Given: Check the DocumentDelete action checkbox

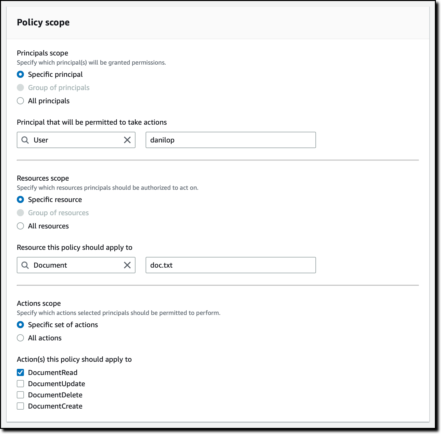Looking at the screenshot, I should point(20,395).
